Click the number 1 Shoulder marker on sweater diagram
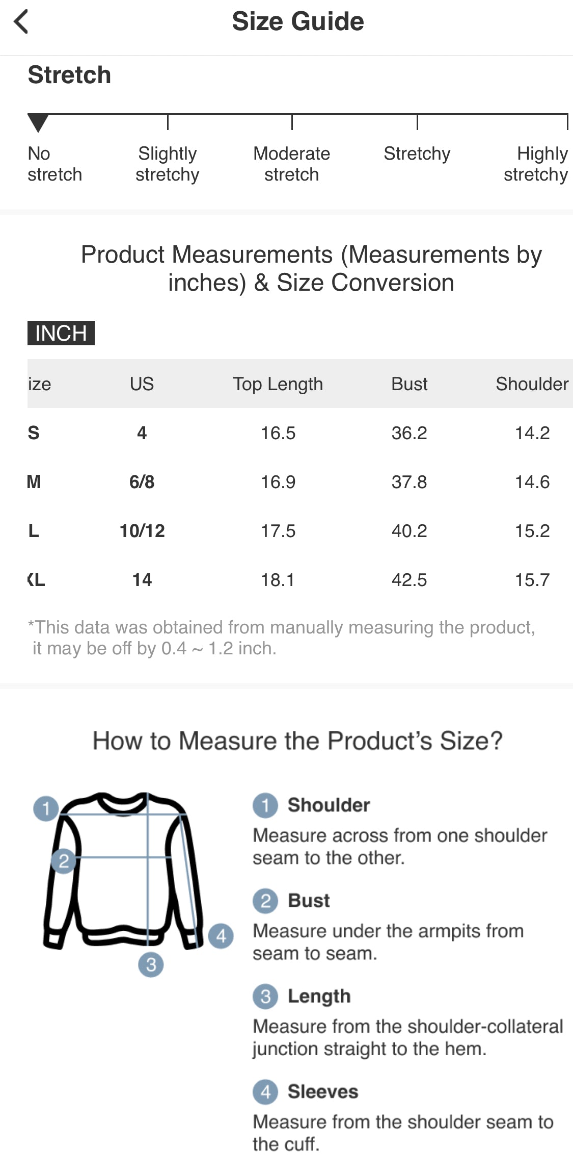 point(46,808)
